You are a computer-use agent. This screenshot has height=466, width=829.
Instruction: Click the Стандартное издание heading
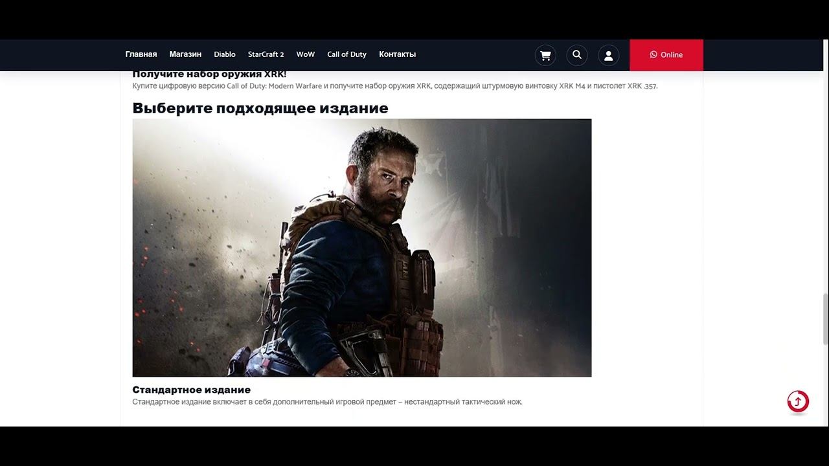point(191,390)
